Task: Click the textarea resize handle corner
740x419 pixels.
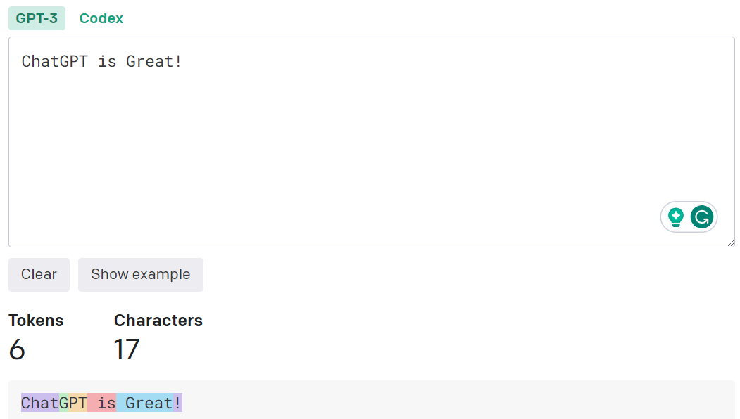Action: coord(730,243)
